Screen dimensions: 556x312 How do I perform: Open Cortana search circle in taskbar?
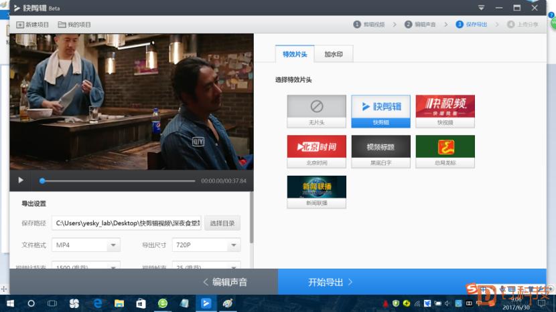[31, 303]
